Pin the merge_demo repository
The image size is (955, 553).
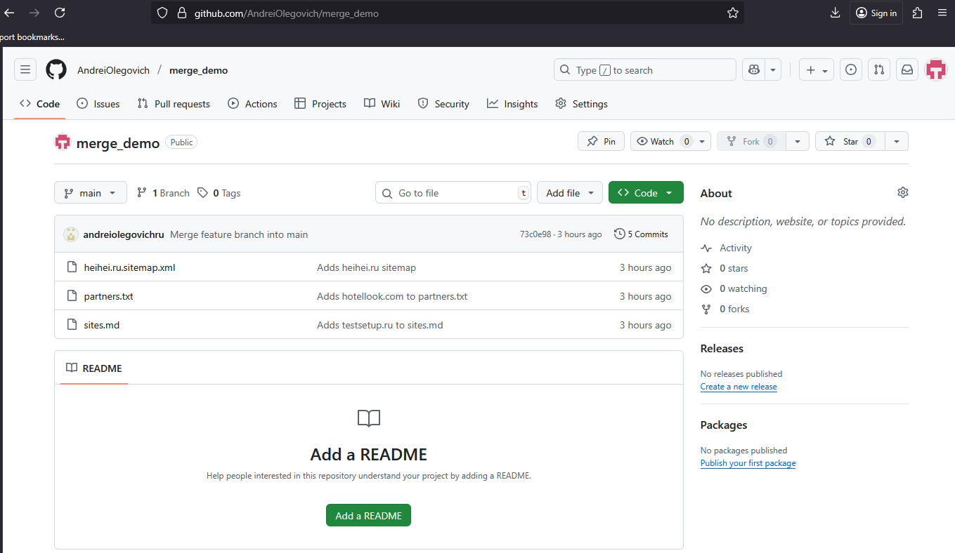[x=601, y=141]
